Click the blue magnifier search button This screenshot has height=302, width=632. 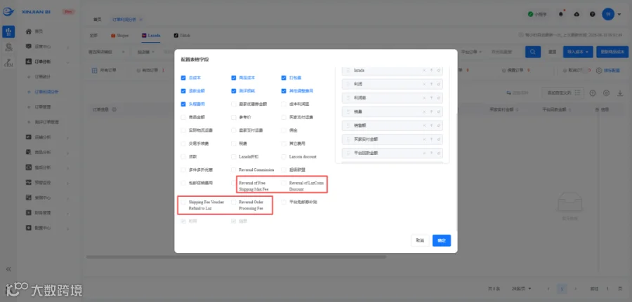(x=533, y=52)
